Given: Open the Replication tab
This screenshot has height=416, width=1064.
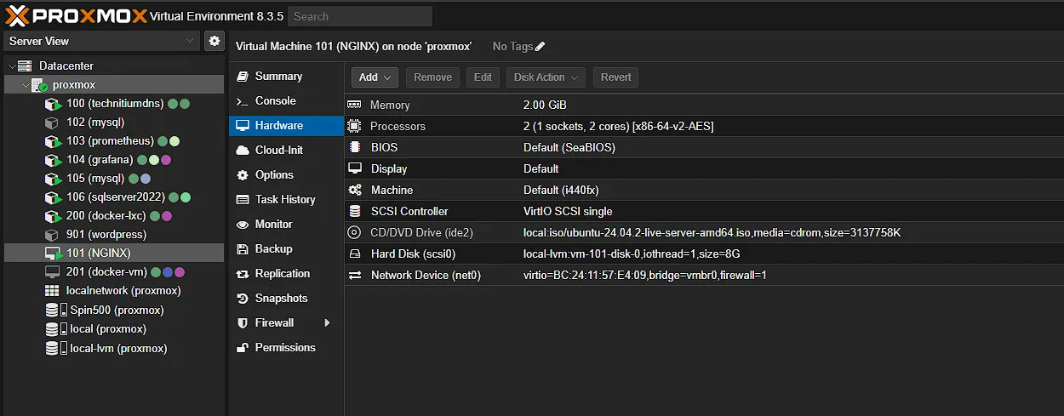Looking at the screenshot, I should pos(286,273).
